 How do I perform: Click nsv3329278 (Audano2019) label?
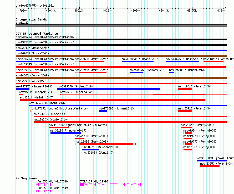tap(75, 86)
